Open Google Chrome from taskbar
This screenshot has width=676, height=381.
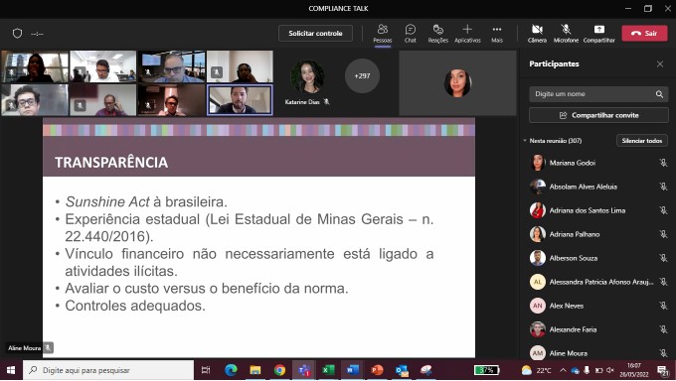pyautogui.click(x=279, y=370)
